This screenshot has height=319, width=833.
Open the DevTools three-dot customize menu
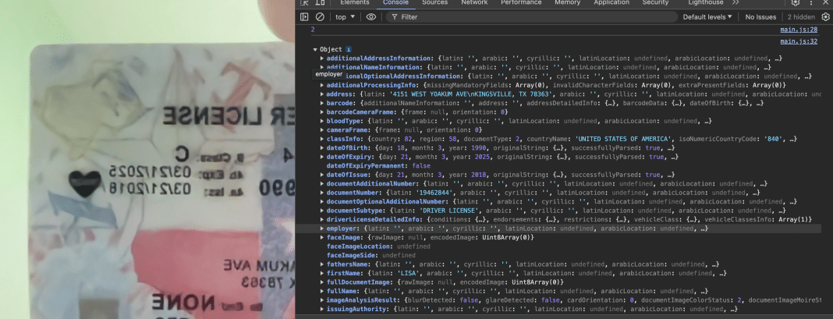click(812, 2)
